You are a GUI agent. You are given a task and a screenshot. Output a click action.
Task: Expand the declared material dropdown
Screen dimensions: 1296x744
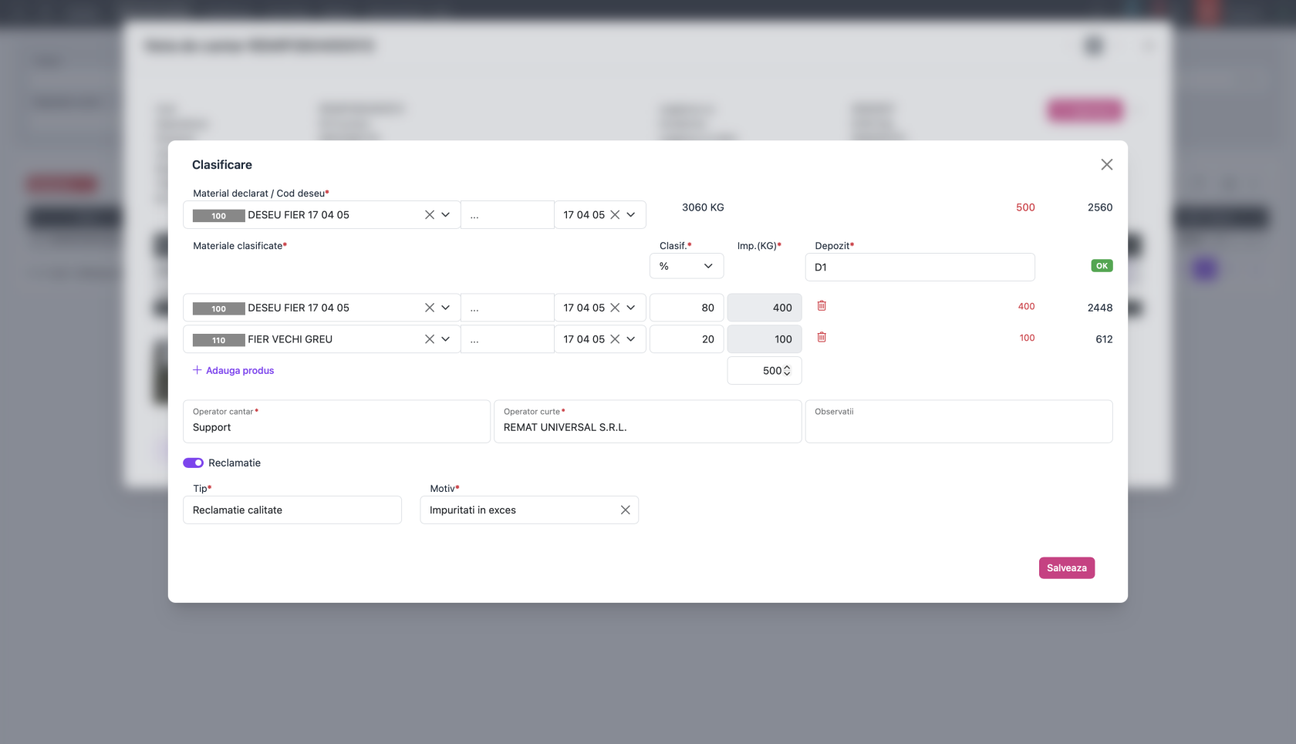(x=446, y=215)
